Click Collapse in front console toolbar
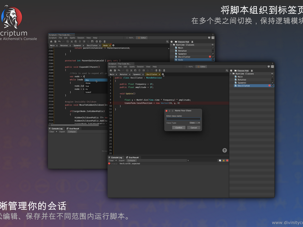Image resolution: width=303 pixels, height=227 pixels. (131, 160)
